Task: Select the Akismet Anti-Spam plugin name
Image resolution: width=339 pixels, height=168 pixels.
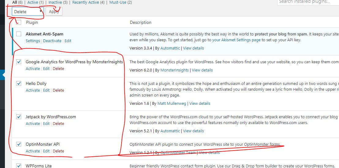Action: point(44,34)
